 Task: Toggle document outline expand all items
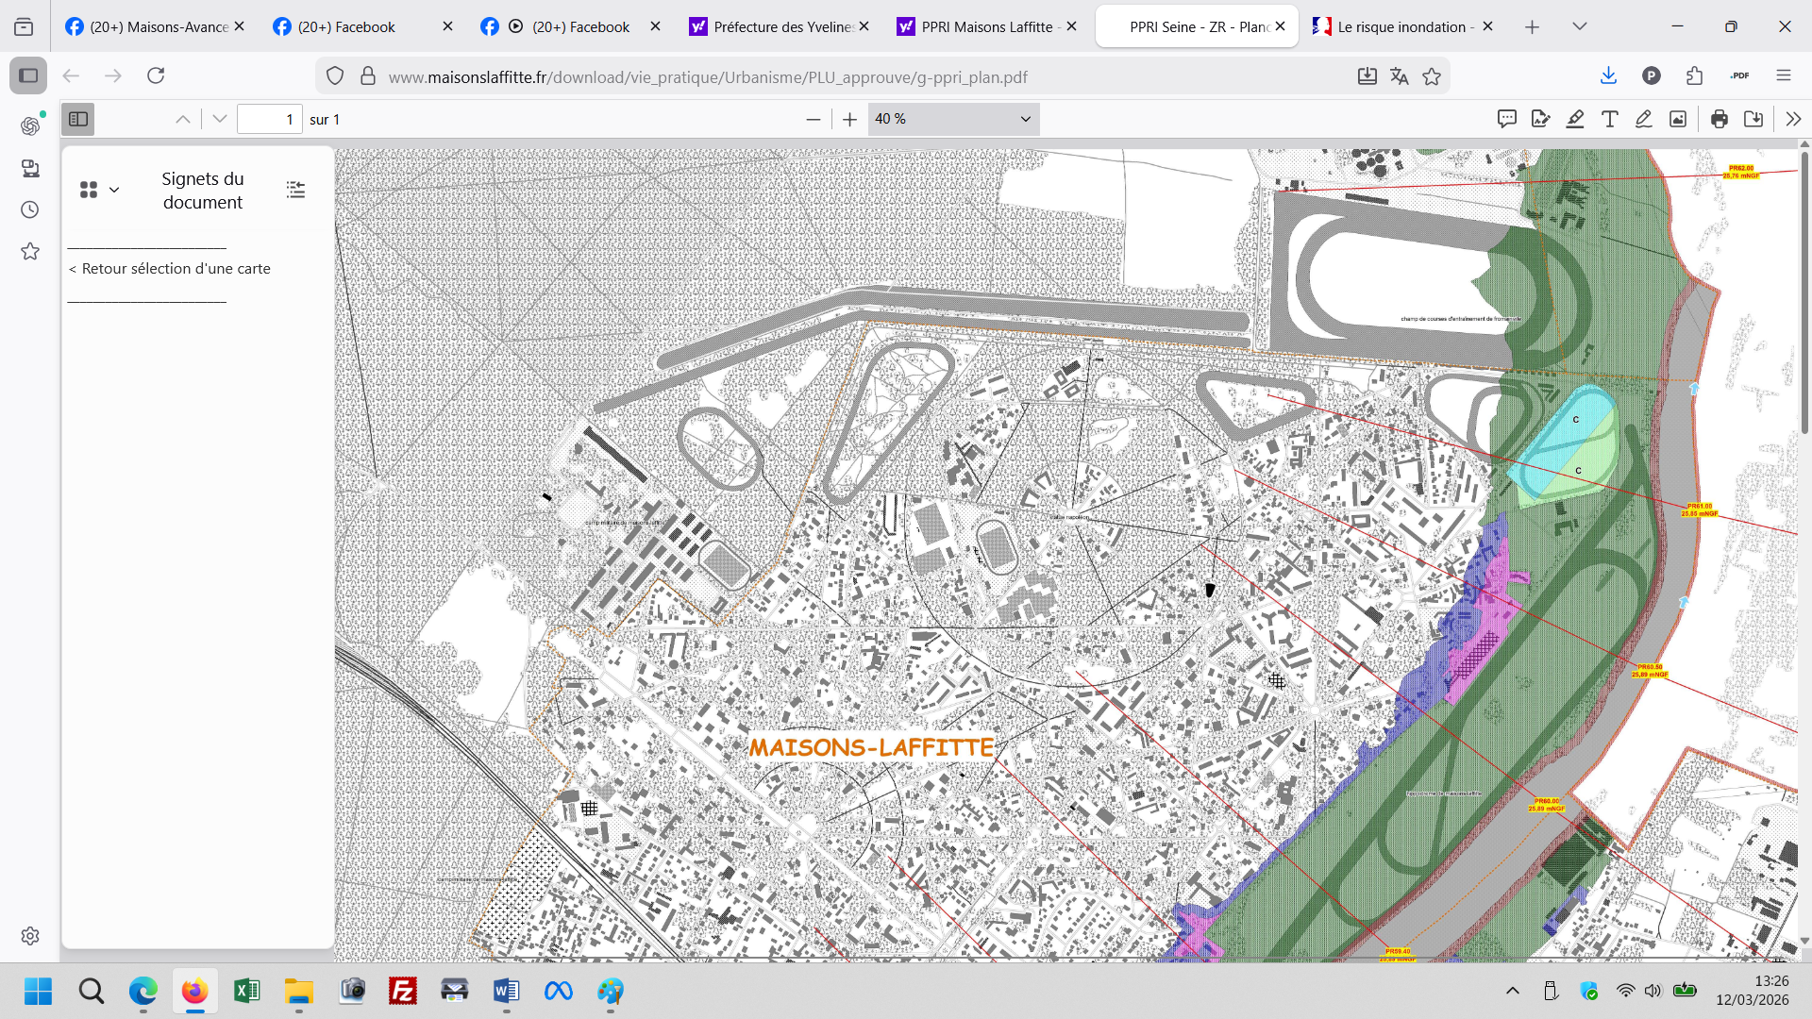(295, 190)
